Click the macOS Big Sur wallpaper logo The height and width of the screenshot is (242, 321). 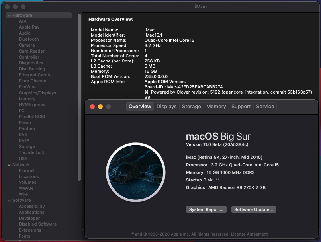(x=136, y=172)
